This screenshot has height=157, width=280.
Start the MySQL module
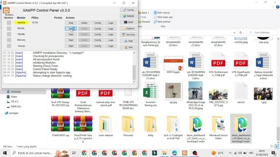click(71, 29)
